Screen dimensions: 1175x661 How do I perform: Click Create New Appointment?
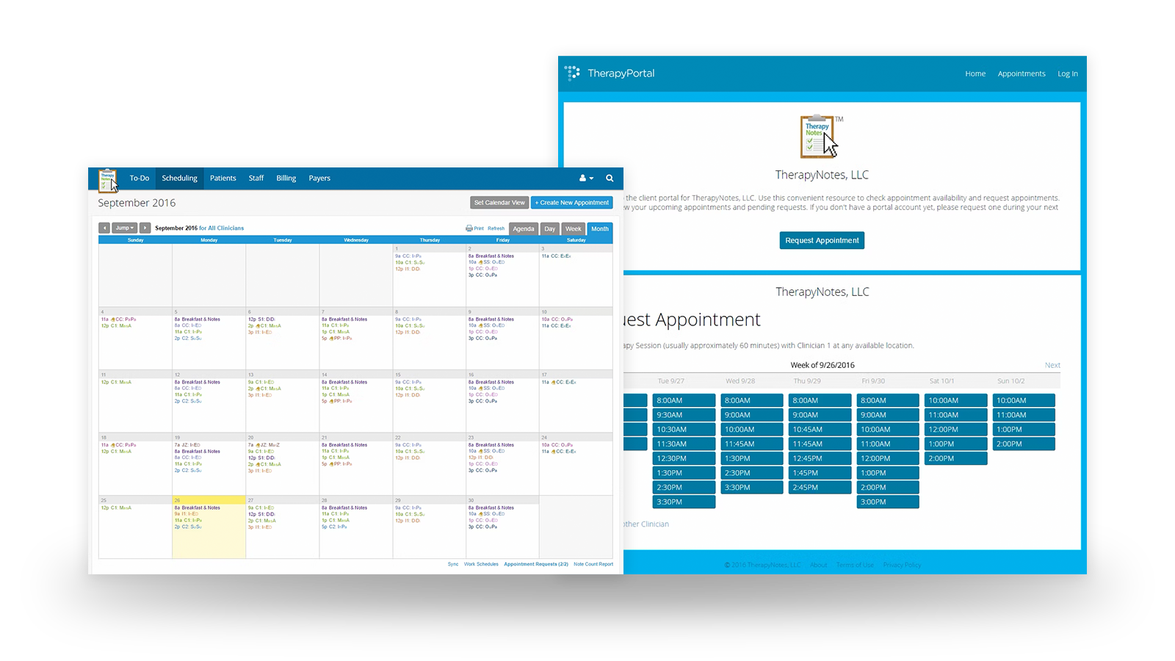click(572, 202)
